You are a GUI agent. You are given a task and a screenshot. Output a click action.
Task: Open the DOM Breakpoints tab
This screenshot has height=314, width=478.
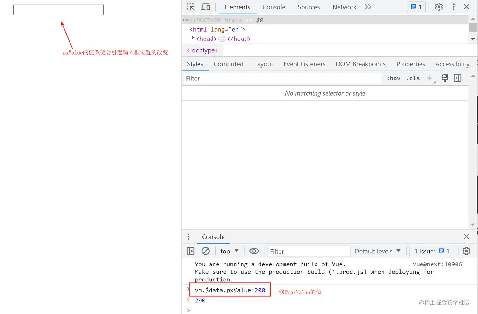[x=361, y=64]
